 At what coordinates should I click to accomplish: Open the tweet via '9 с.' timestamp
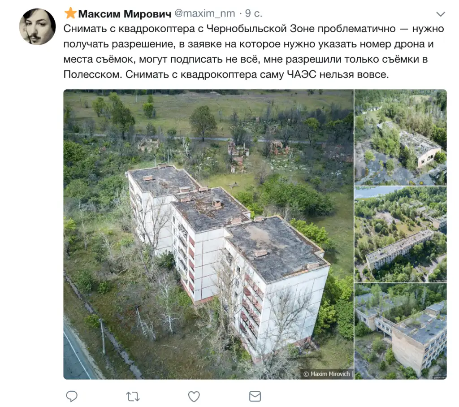coord(254,13)
